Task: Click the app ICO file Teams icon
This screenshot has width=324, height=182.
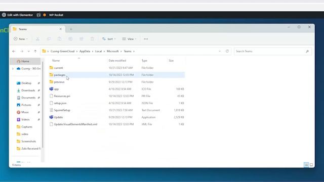Action: click(51, 89)
